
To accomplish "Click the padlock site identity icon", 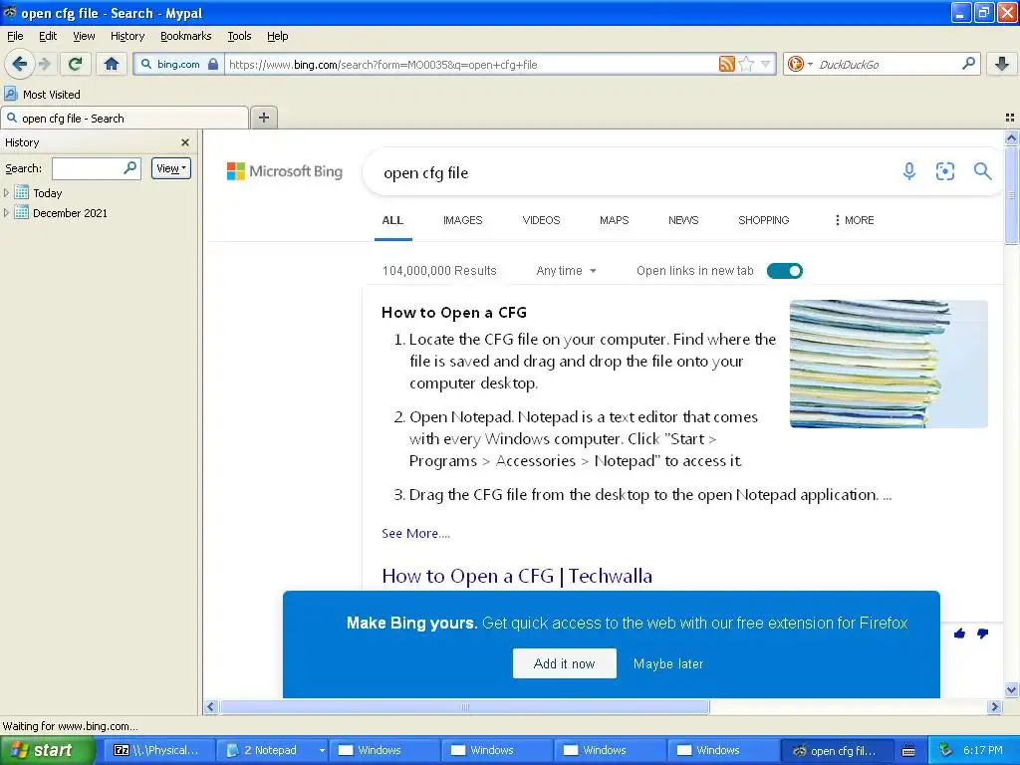I will tap(213, 64).
